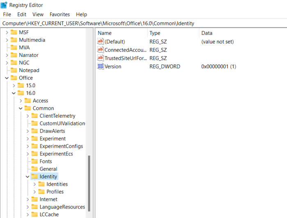Click the (value not set) data cell
Viewport: 287px width, 218px height.
point(217,42)
